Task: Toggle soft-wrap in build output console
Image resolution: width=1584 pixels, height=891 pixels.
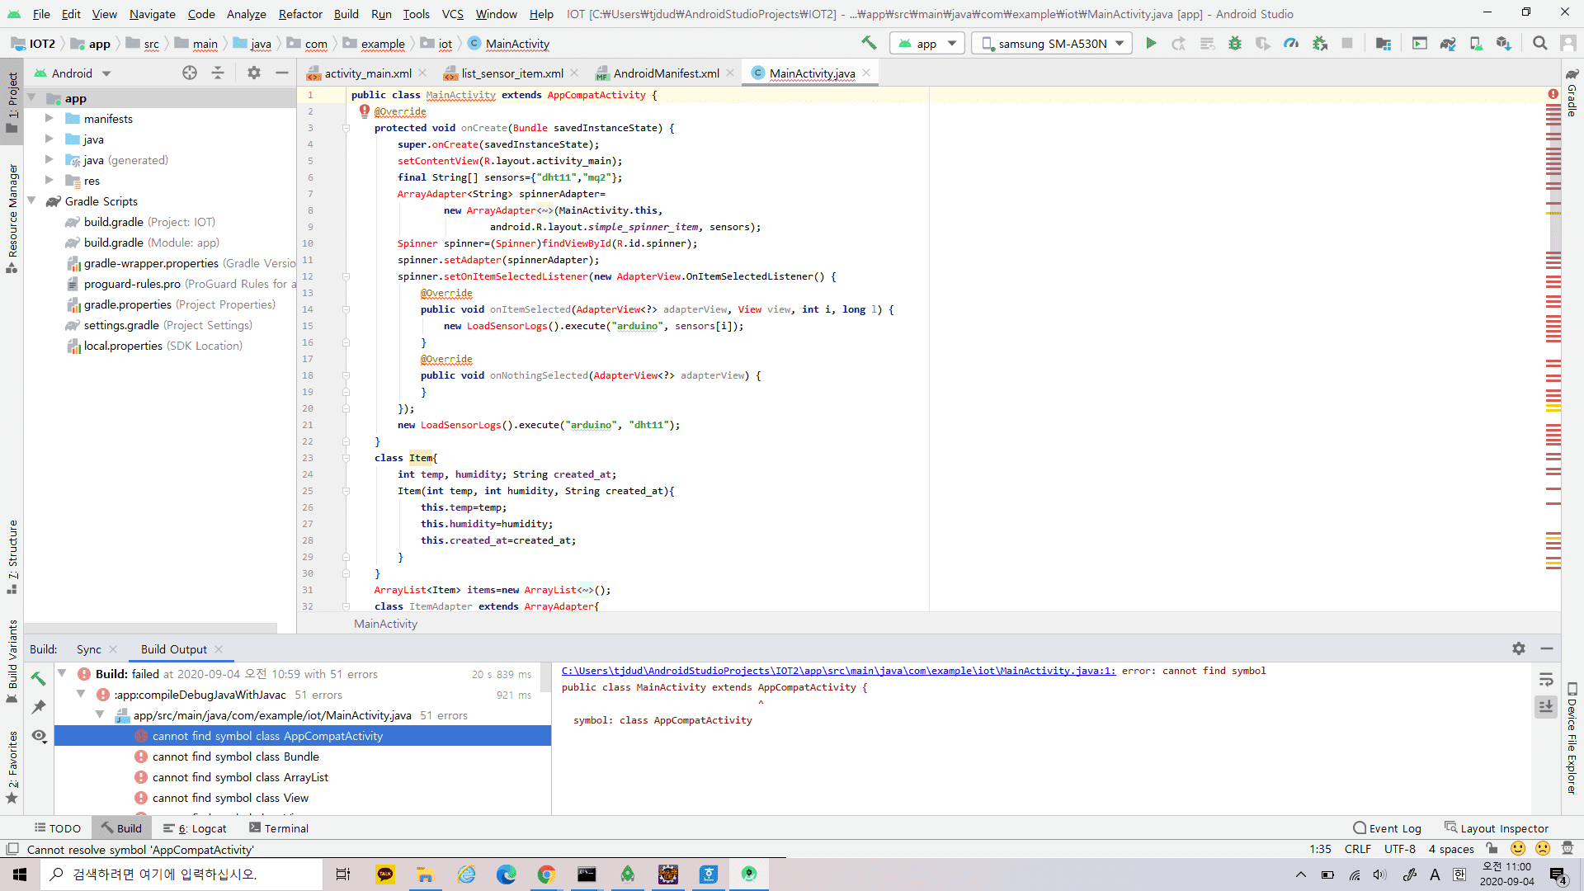Action: coord(1546,680)
